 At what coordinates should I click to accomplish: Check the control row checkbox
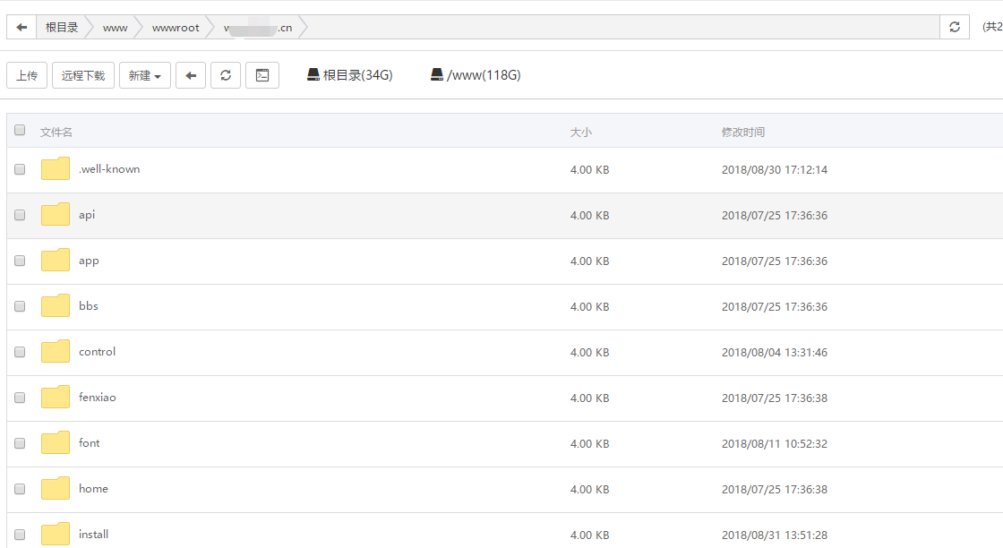coord(20,352)
